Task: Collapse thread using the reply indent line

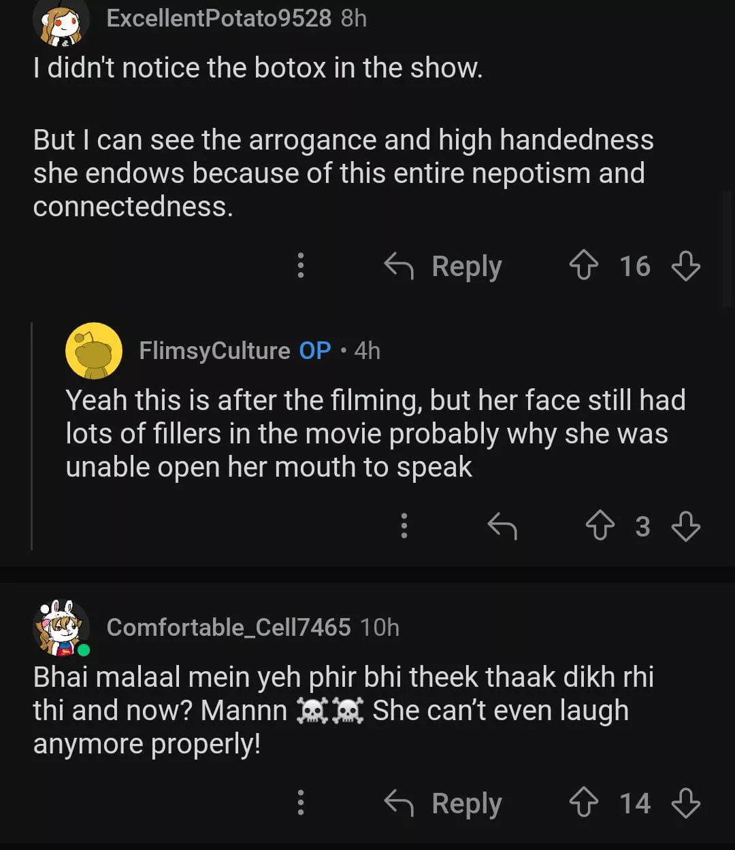Action: click(x=32, y=435)
